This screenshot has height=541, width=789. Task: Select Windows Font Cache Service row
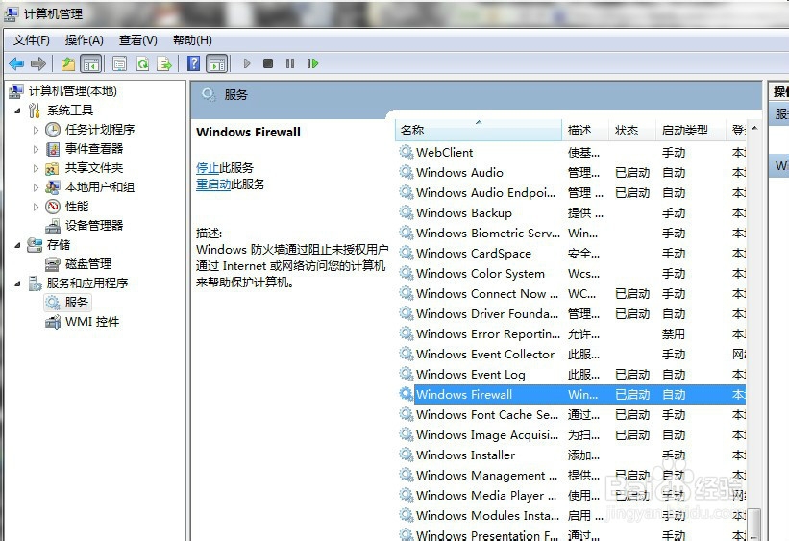tap(572, 415)
